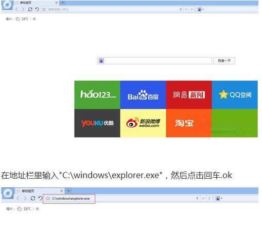Open address history dropdown in lower browser
The width and height of the screenshot is (262, 230).
pyautogui.click(x=203, y=198)
